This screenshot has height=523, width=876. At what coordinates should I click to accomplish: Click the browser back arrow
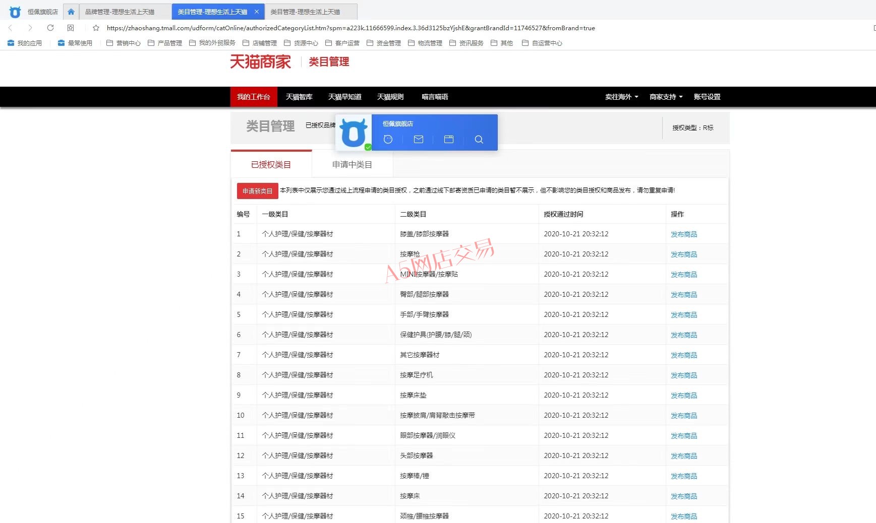tap(10, 28)
